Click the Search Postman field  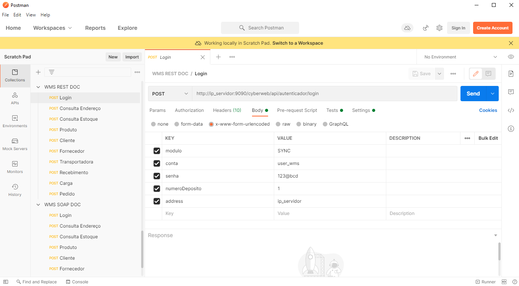(260, 28)
